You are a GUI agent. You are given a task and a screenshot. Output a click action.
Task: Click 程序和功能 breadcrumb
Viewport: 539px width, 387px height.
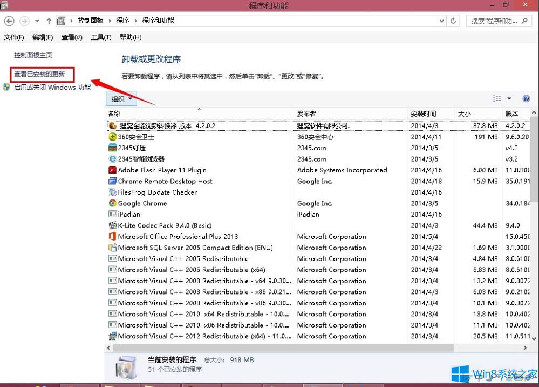coord(158,21)
